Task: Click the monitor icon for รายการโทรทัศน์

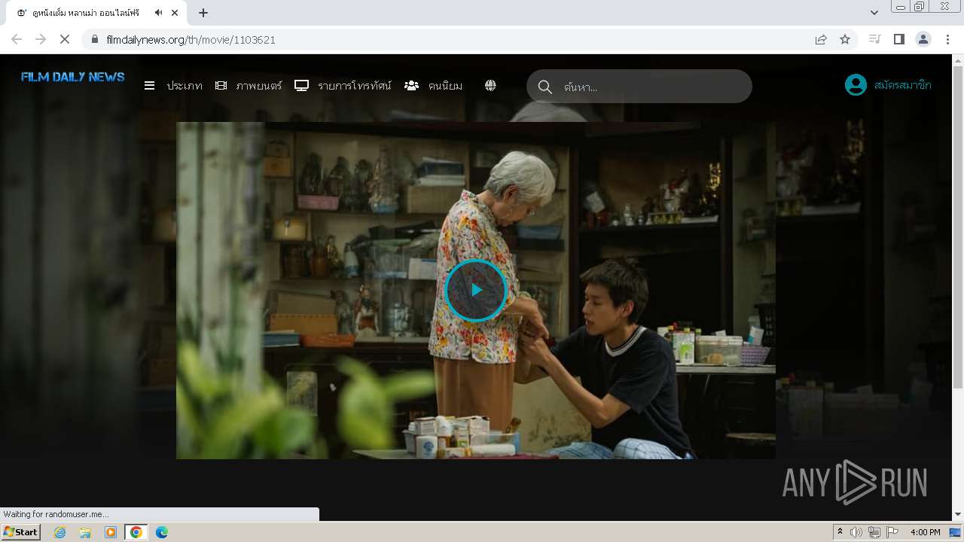Action: (x=301, y=86)
